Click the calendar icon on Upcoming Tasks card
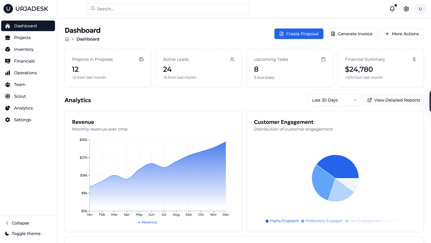 [323, 59]
